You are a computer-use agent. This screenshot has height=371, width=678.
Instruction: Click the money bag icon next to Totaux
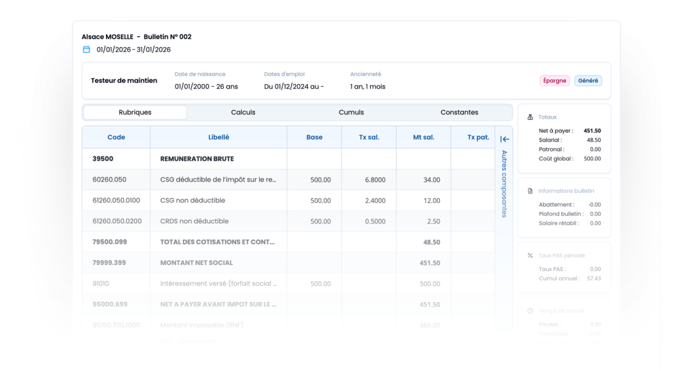pyautogui.click(x=530, y=117)
